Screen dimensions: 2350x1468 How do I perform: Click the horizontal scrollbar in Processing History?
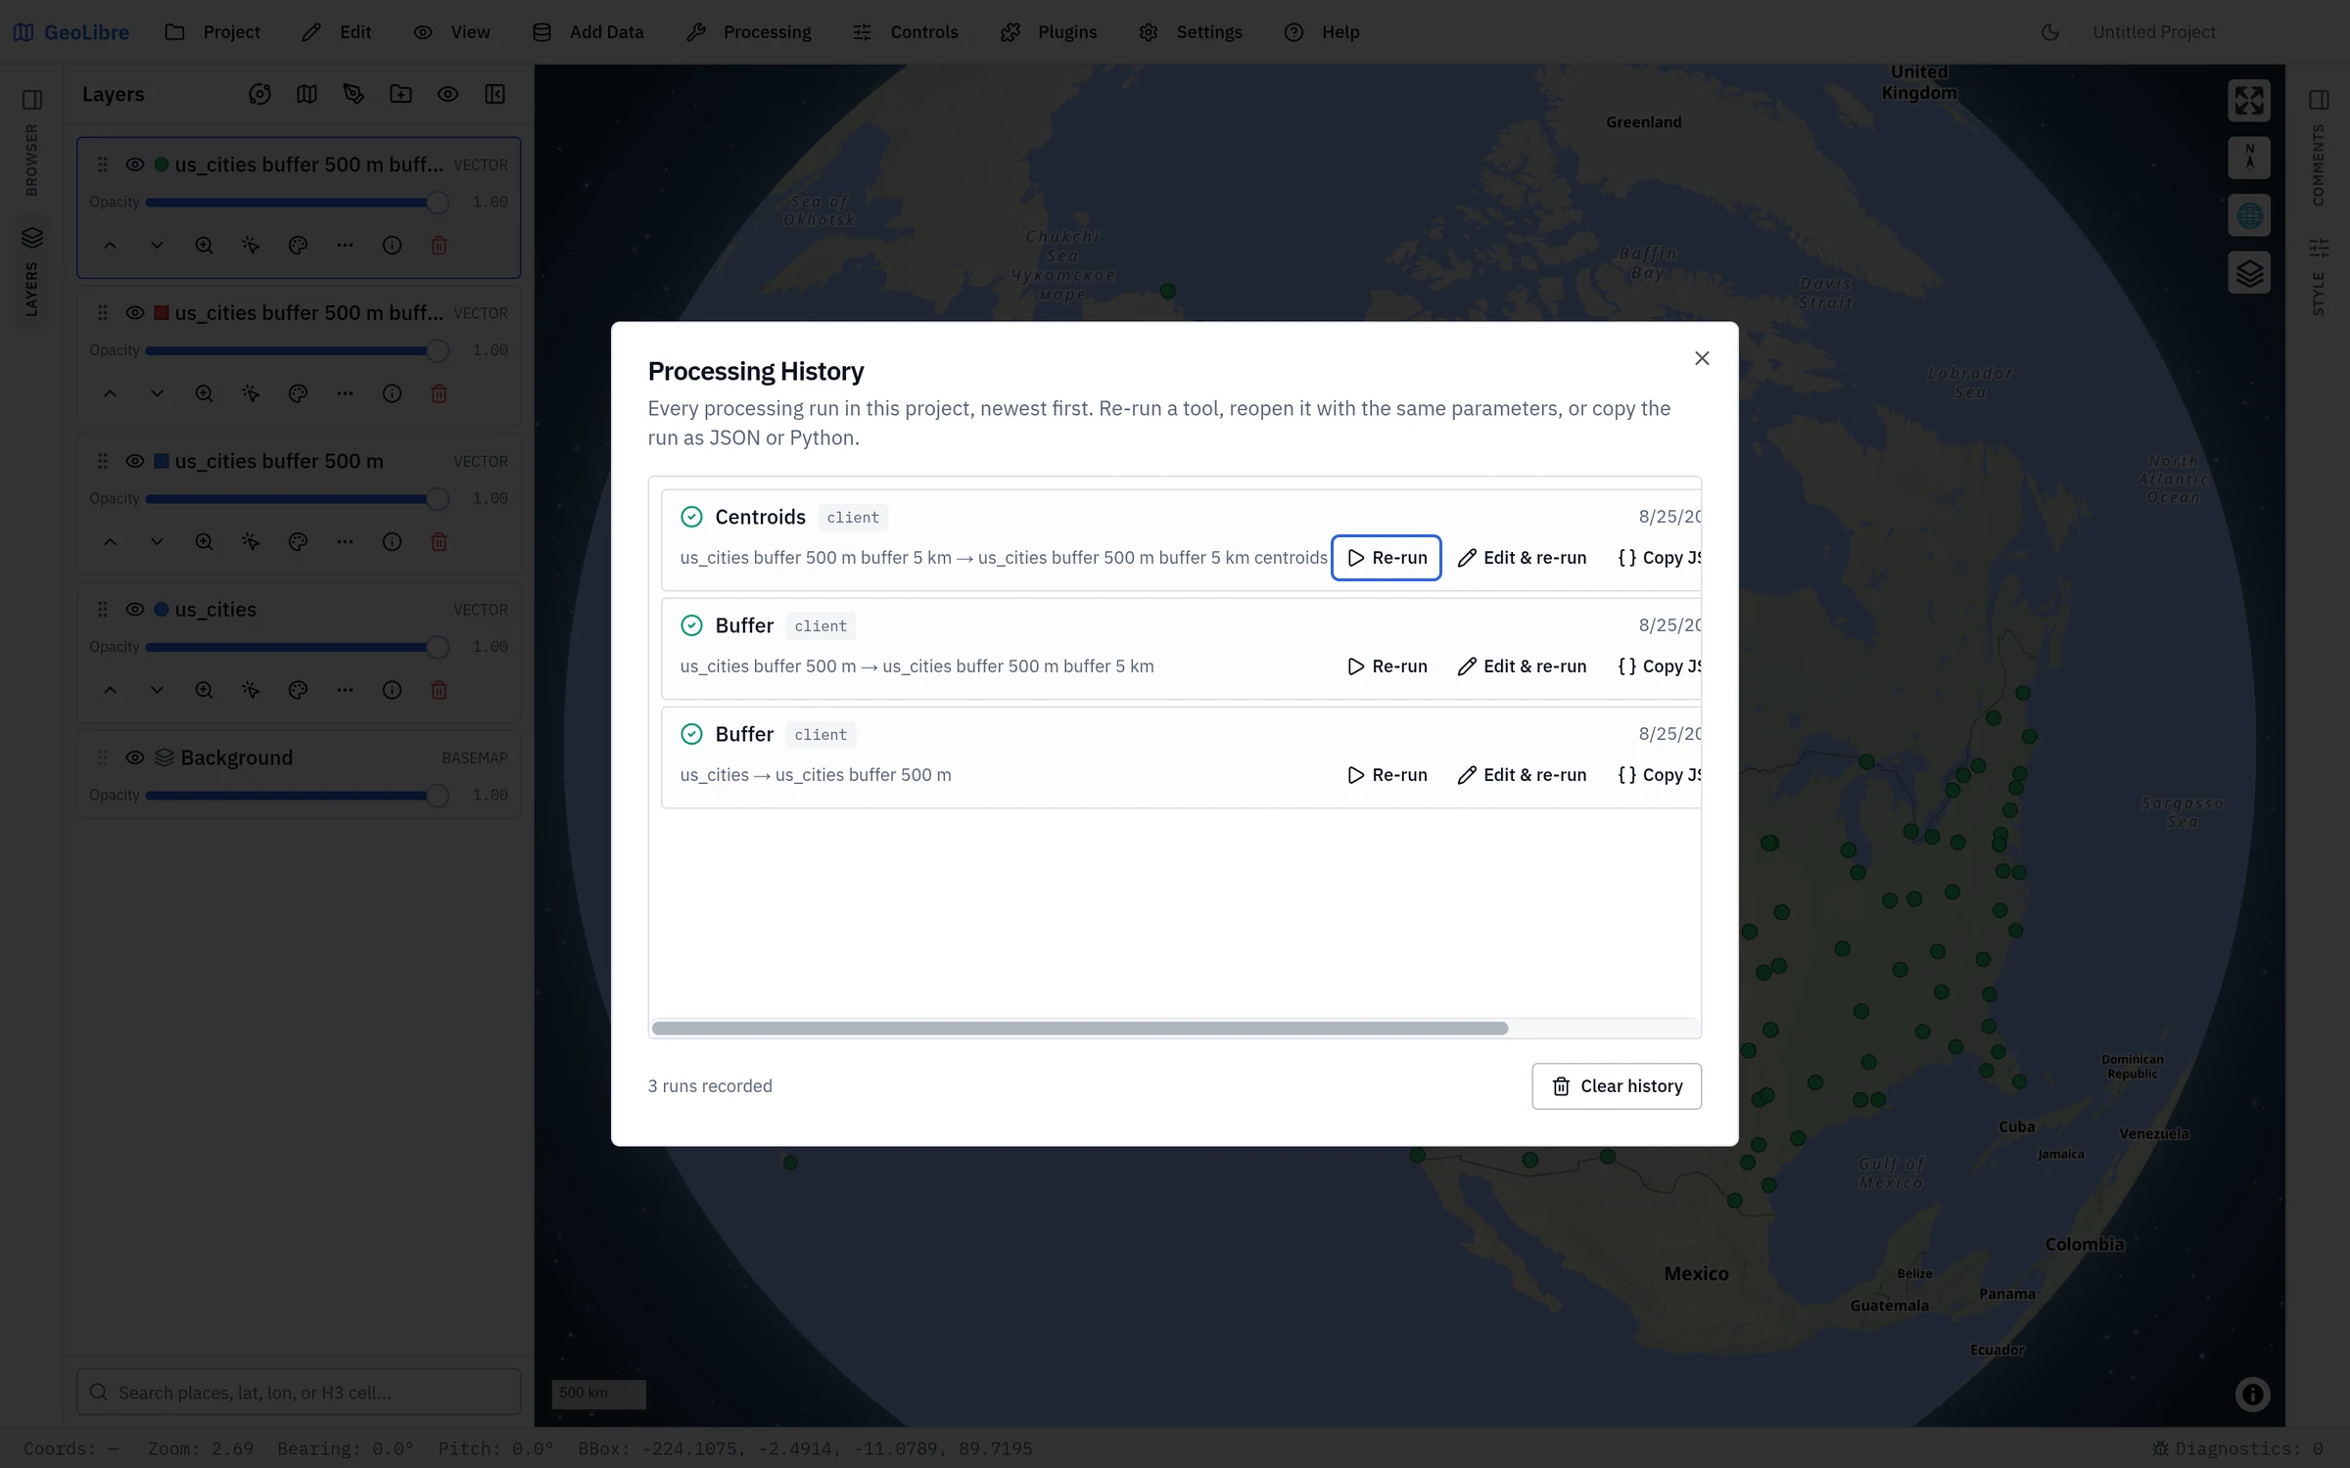(x=1079, y=1028)
